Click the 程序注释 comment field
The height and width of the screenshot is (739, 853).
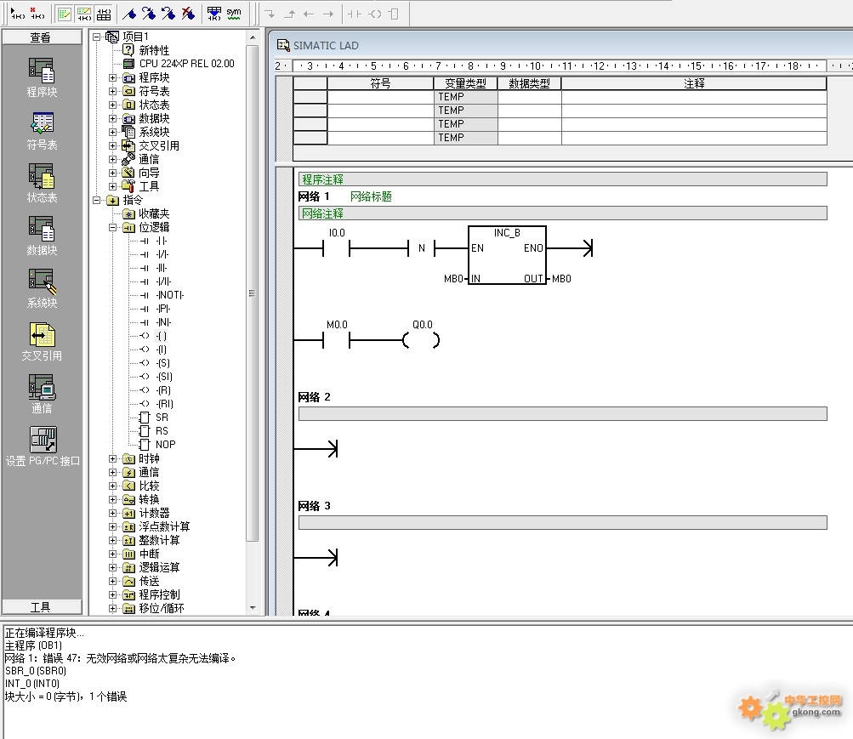[562, 179]
